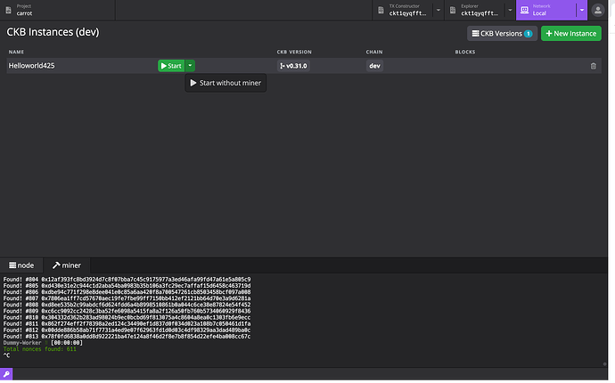Click the miner log output area
615x383 pixels.
pyautogui.click(x=304, y=320)
